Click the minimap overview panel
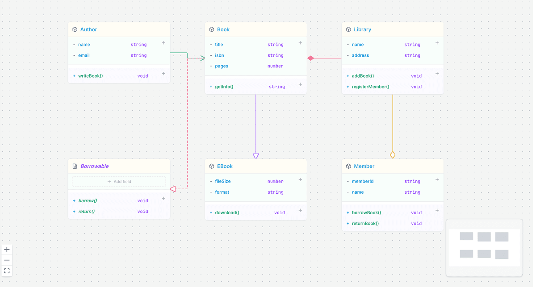Screen dimensions: 536x287 point(484,248)
